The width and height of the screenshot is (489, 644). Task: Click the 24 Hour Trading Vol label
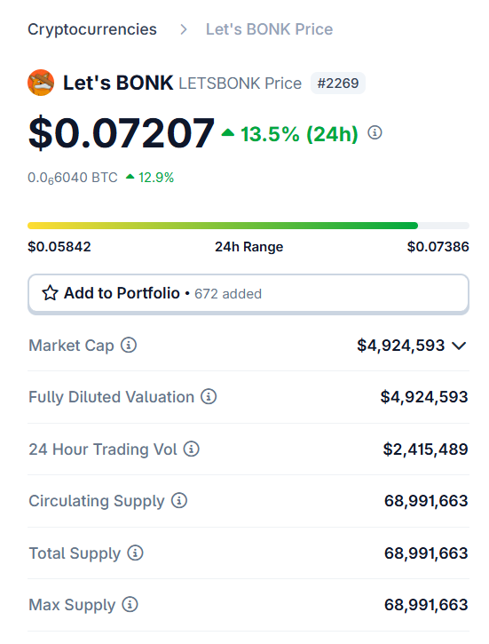(x=103, y=449)
